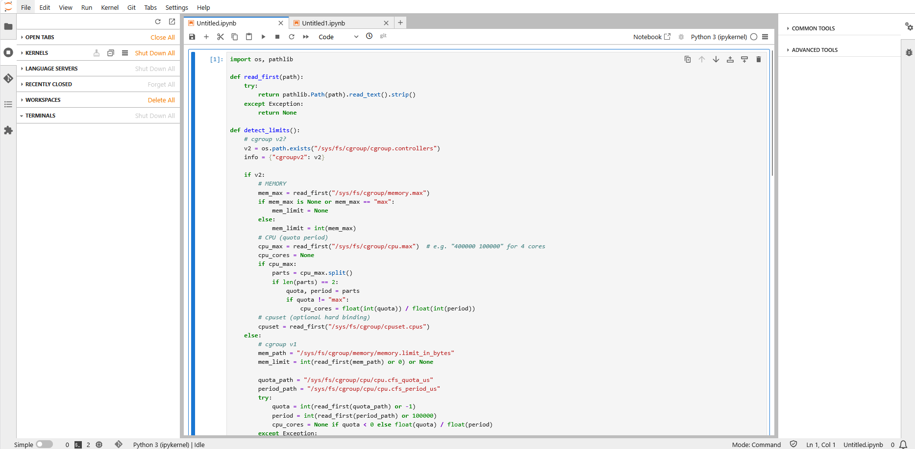Open the File Browser sidebar panel
The width and height of the screenshot is (915, 449).
pyautogui.click(x=8, y=26)
